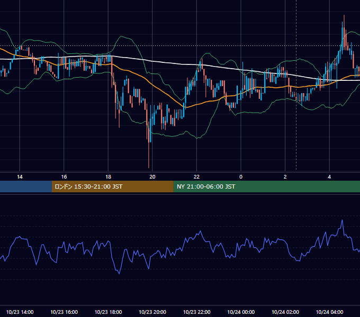Click the hour label 14 on time axis
The image size is (360, 317).
pos(20,177)
